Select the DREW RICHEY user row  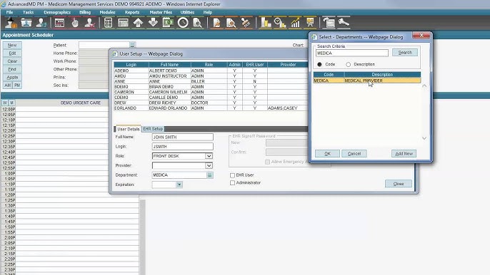coord(211,103)
